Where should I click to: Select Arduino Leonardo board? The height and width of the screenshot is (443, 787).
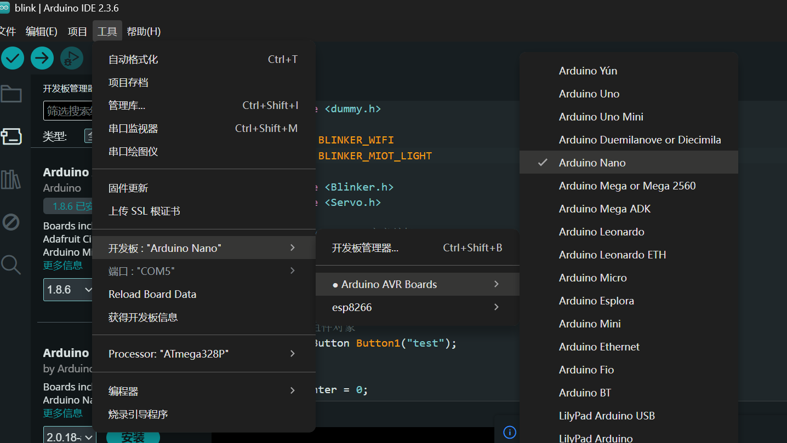[x=629, y=232]
